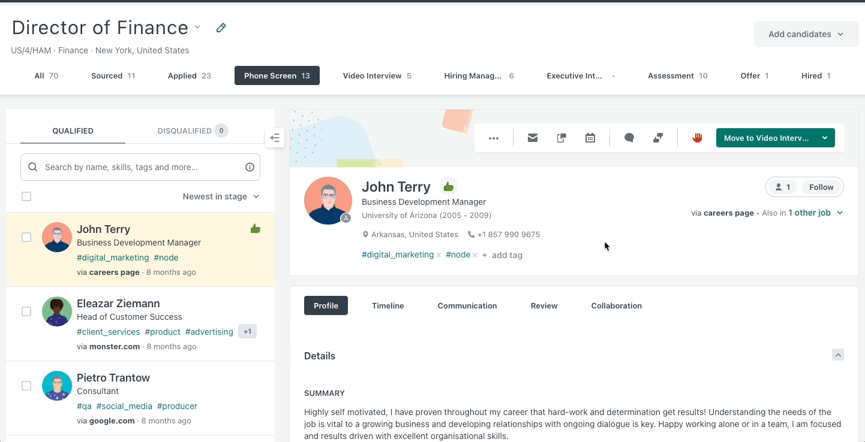Open search tips info icon
Image resolution: width=865 pixels, height=442 pixels.
tap(250, 167)
